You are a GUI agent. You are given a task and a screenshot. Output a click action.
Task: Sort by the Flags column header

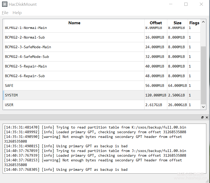194,23
